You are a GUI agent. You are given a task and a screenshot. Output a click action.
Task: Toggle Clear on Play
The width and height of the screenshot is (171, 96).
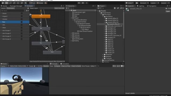(x=66, y=66)
